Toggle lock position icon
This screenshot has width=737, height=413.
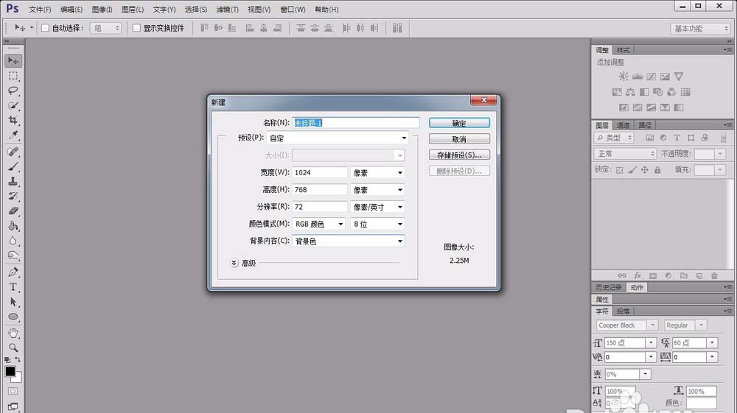tap(645, 170)
